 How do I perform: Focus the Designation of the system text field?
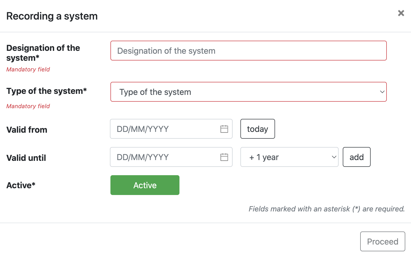pos(248,51)
